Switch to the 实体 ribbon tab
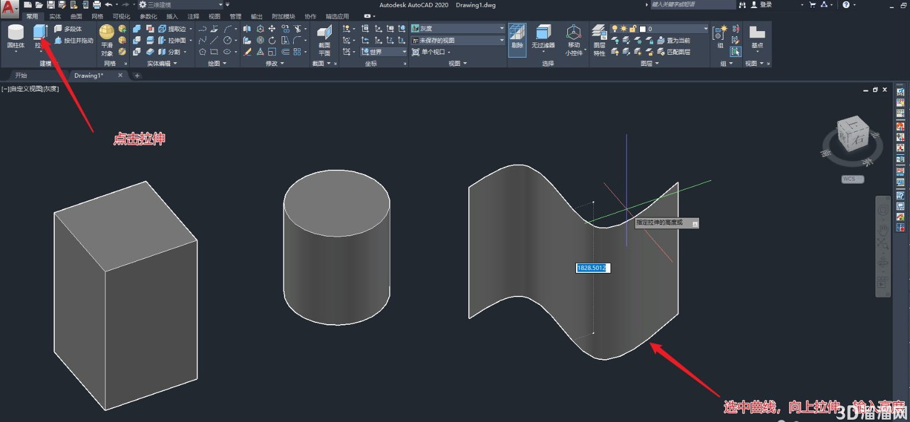This screenshot has height=422, width=910. [x=55, y=17]
